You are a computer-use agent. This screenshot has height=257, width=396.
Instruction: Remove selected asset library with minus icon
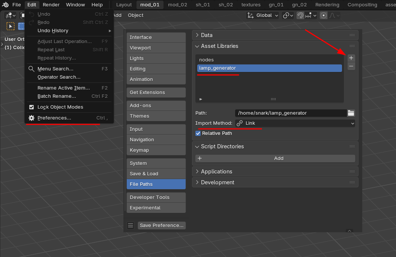tap(351, 66)
